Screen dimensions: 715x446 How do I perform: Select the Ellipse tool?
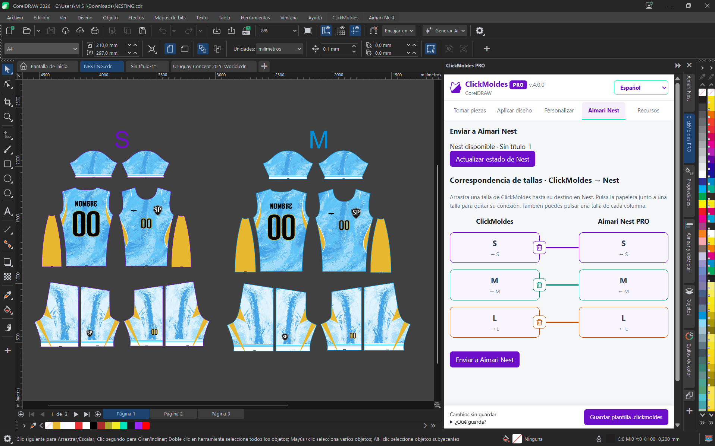(7, 179)
